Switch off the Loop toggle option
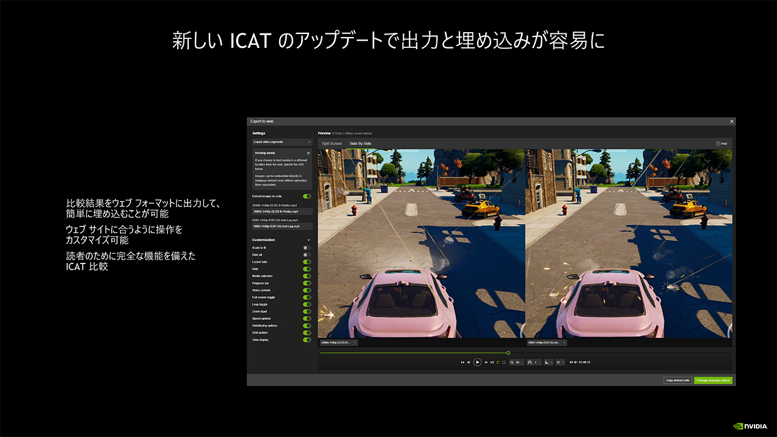Screen dimensions: 777x437 (307, 304)
